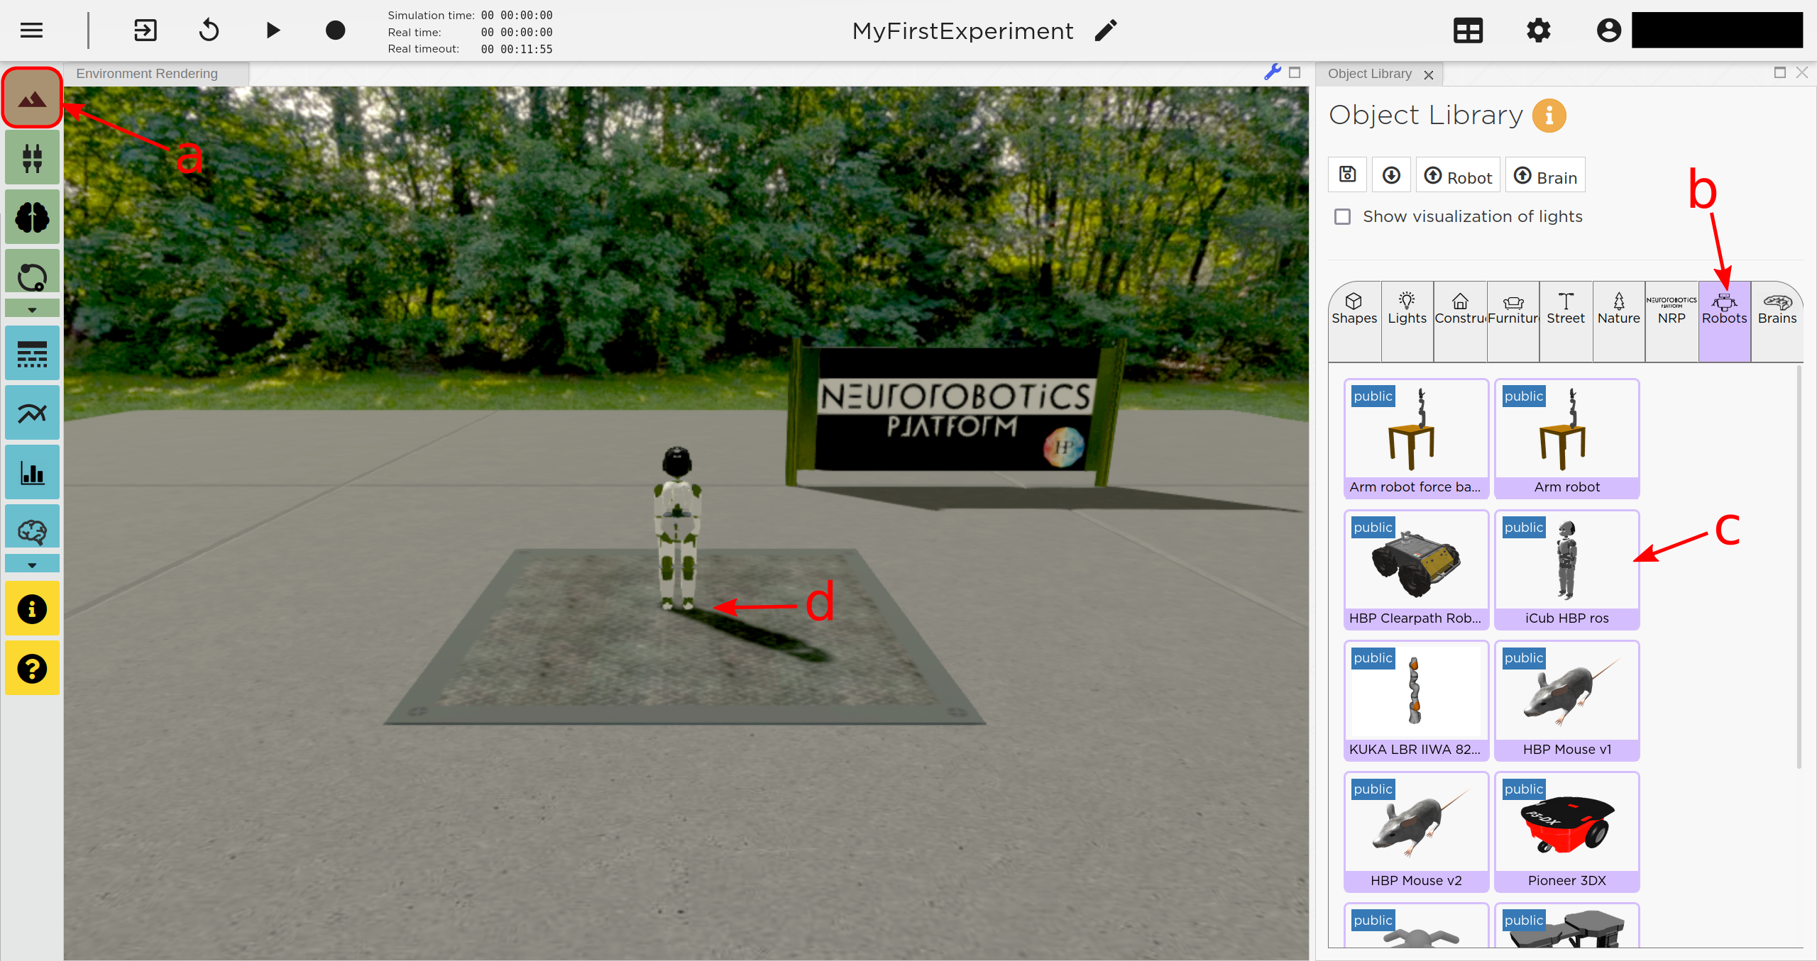Screen dimensions: 1817x961
Task: Switch to the Lights category tab
Action: [x=1407, y=322]
